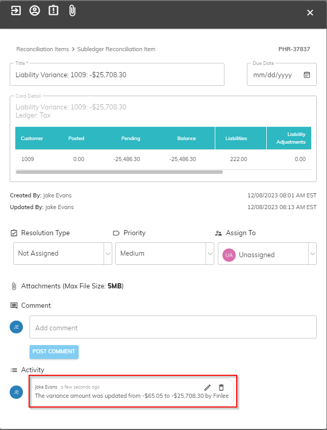
Task: Open the user profile icon in header
Action: [34, 11]
